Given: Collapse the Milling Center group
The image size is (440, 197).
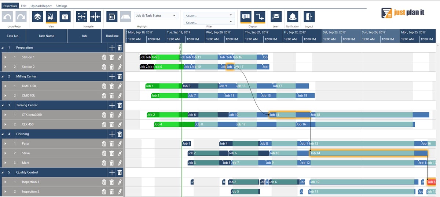Looking at the screenshot, I should (x=3, y=76).
